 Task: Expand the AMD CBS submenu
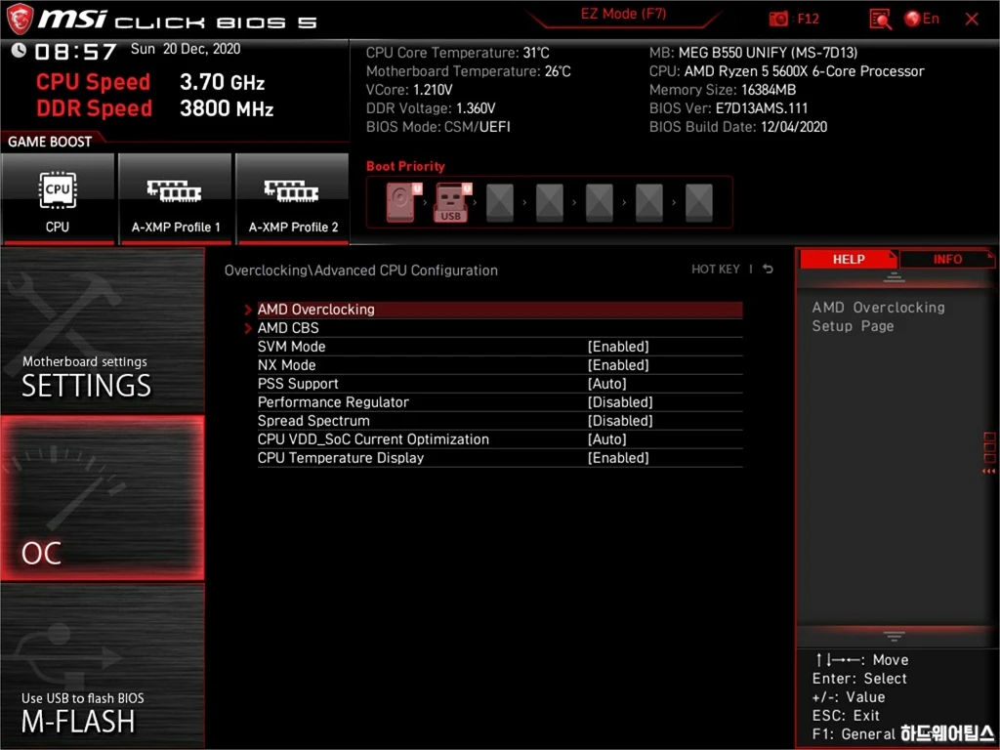click(x=499, y=328)
